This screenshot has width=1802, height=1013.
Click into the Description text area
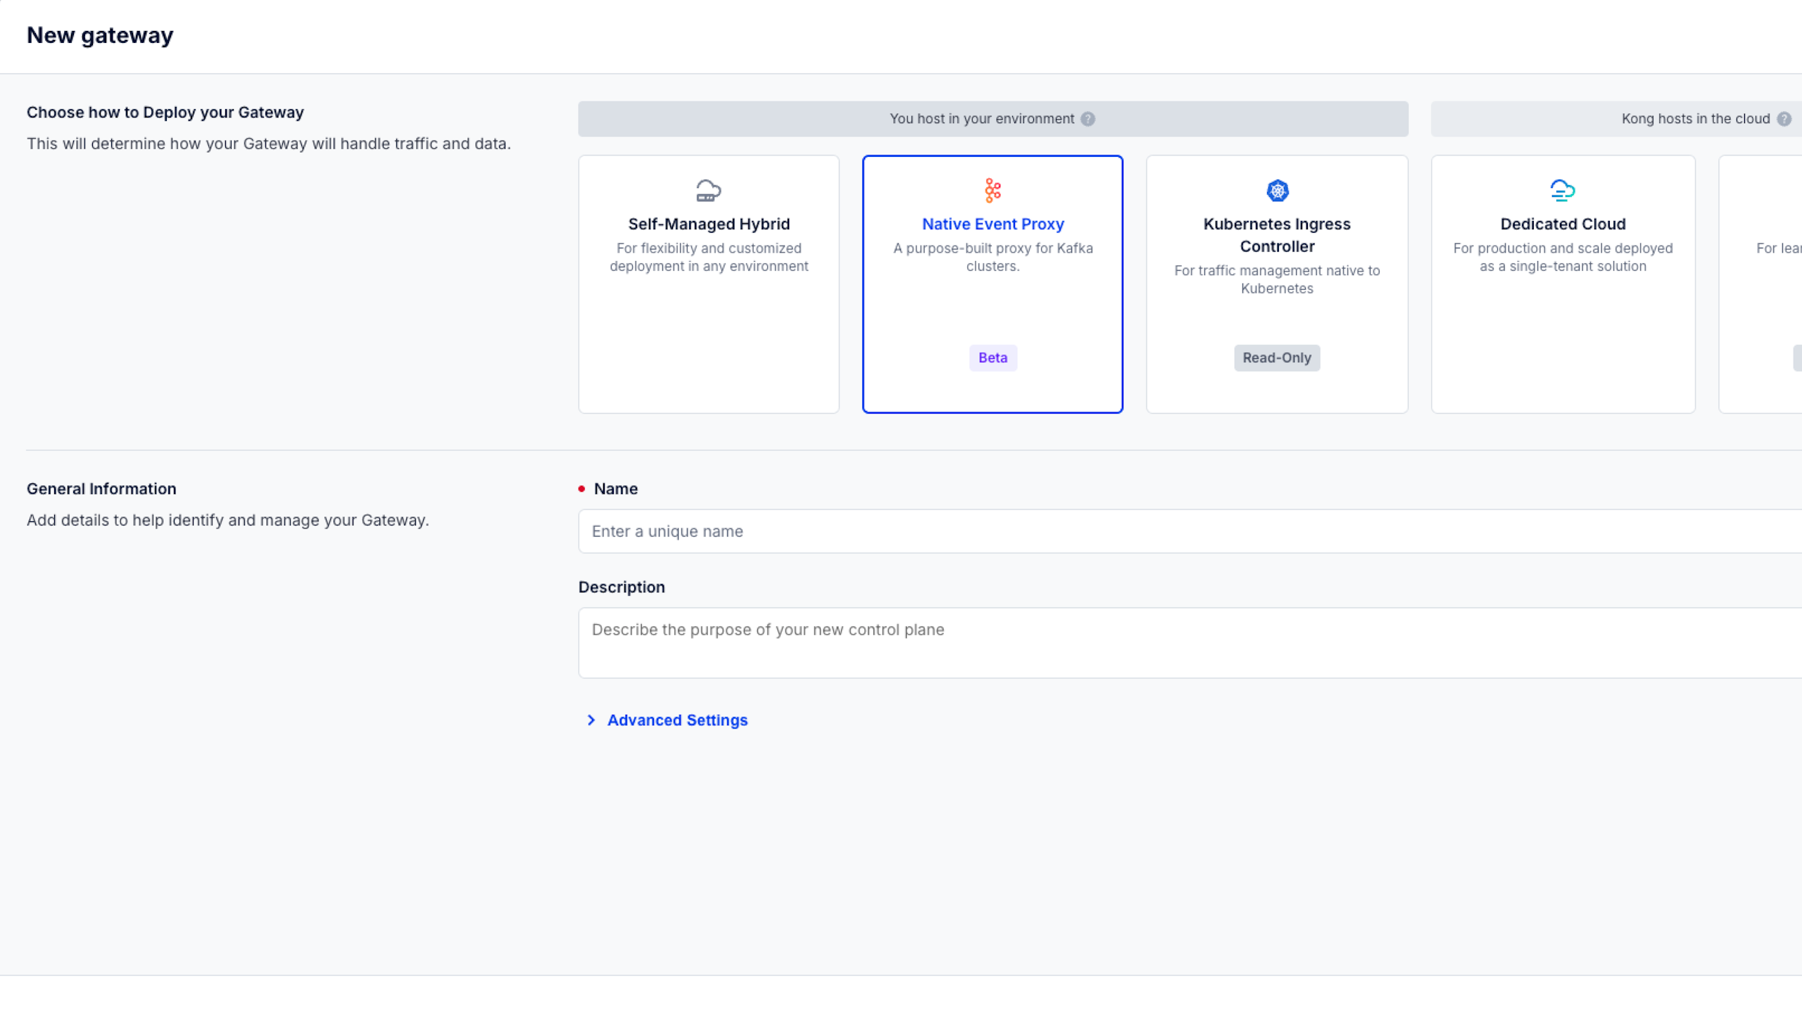point(1190,642)
